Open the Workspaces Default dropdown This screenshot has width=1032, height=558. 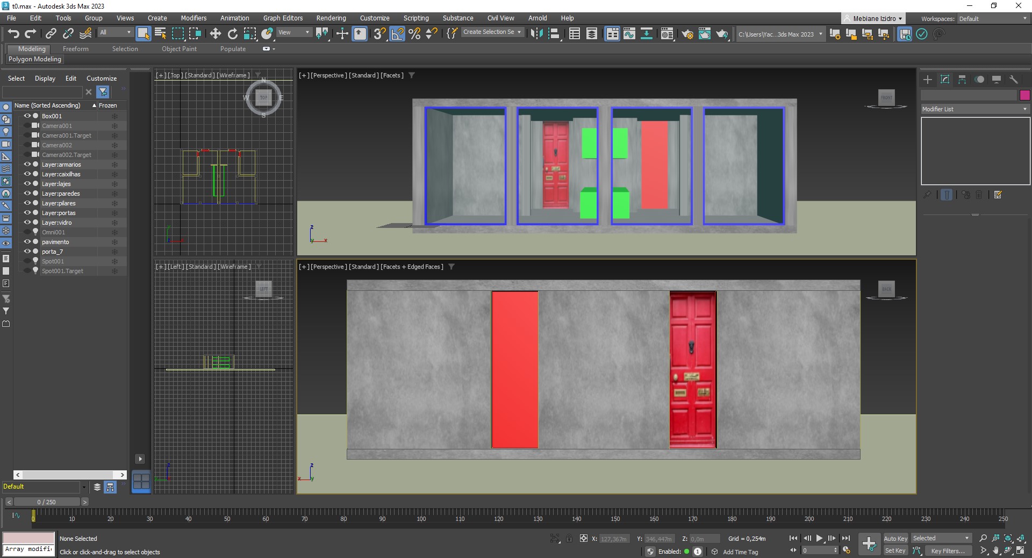tap(993, 19)
